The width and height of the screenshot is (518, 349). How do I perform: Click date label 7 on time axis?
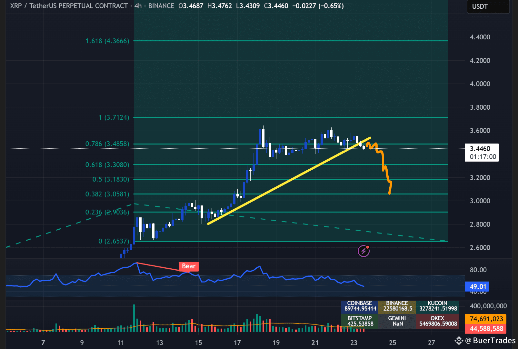click(43, 343)
